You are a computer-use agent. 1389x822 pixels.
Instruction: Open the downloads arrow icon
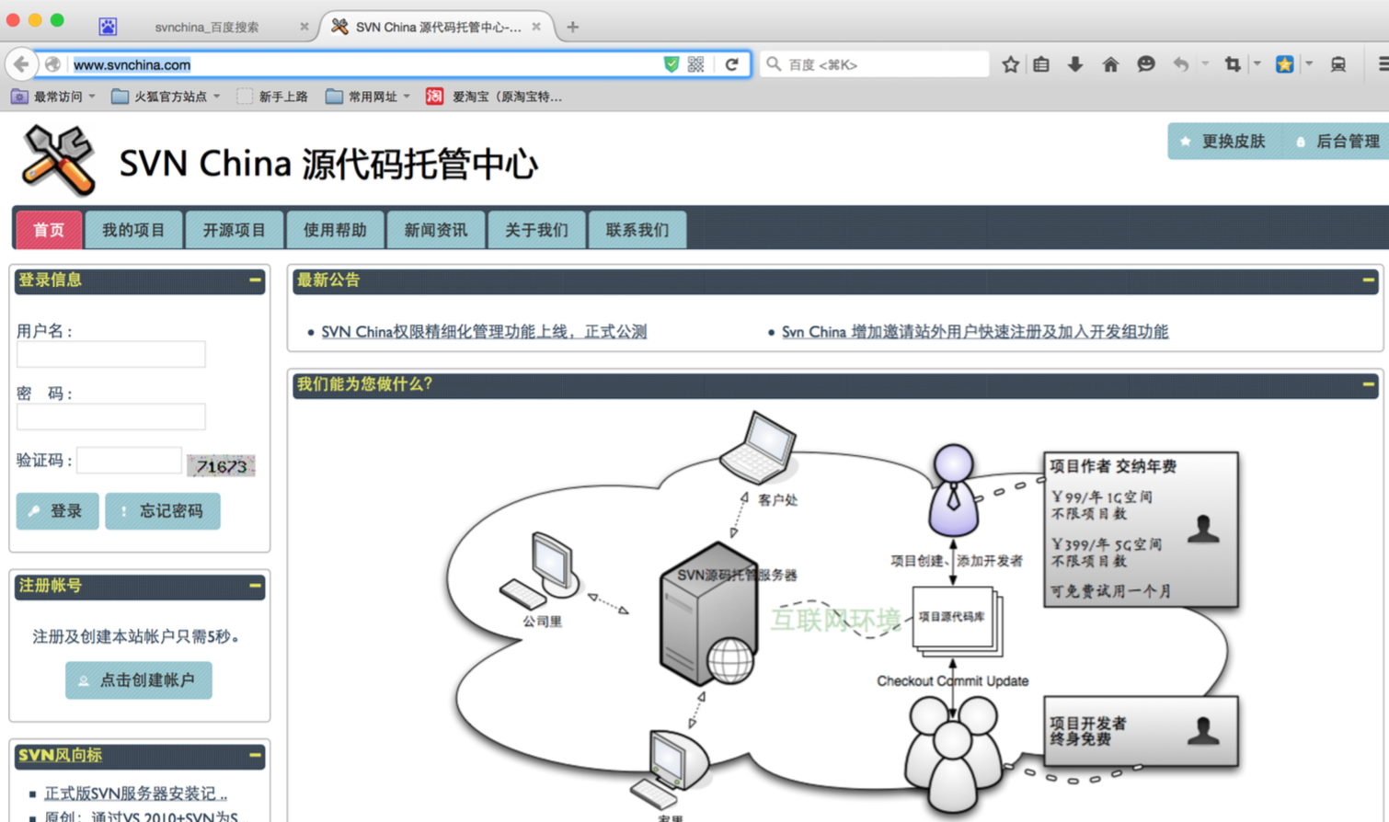point(1074,64)
